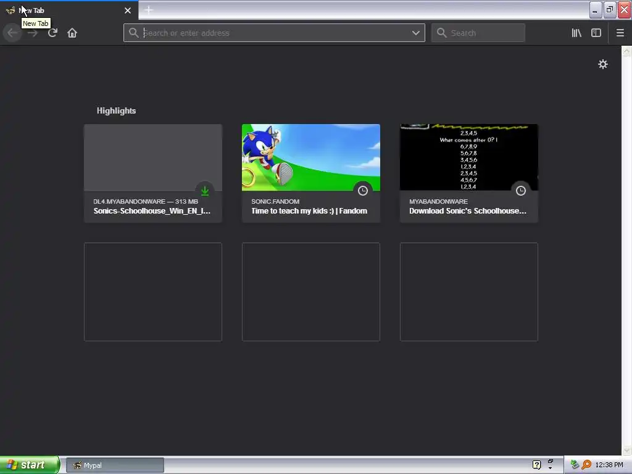Click the 'SONIC.FANDOM' source label
The width and height of the screenshot is (632, 474).
[275, 201]
